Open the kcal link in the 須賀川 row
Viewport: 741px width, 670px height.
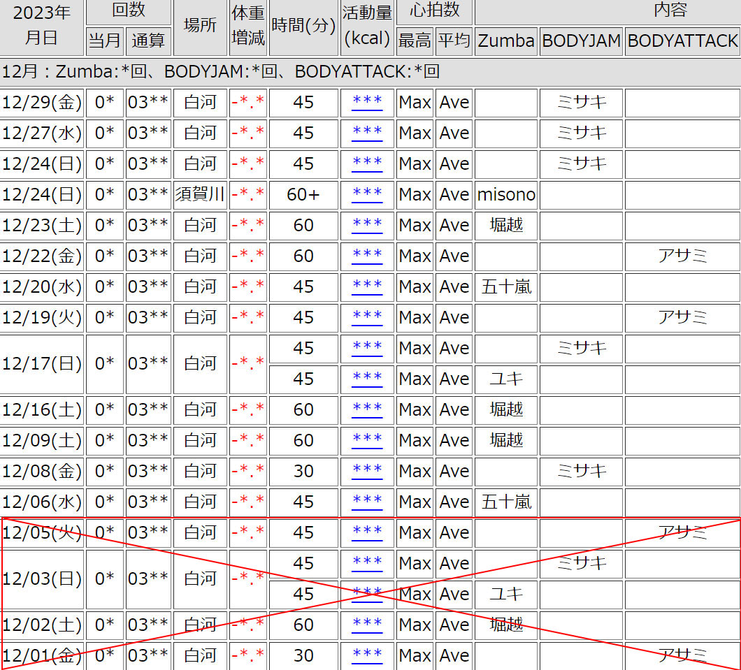click(367, 194)
